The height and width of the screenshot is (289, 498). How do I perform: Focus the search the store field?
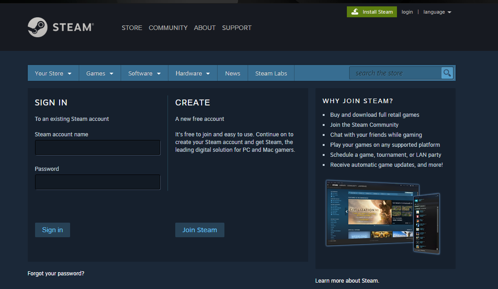point(395,73)
